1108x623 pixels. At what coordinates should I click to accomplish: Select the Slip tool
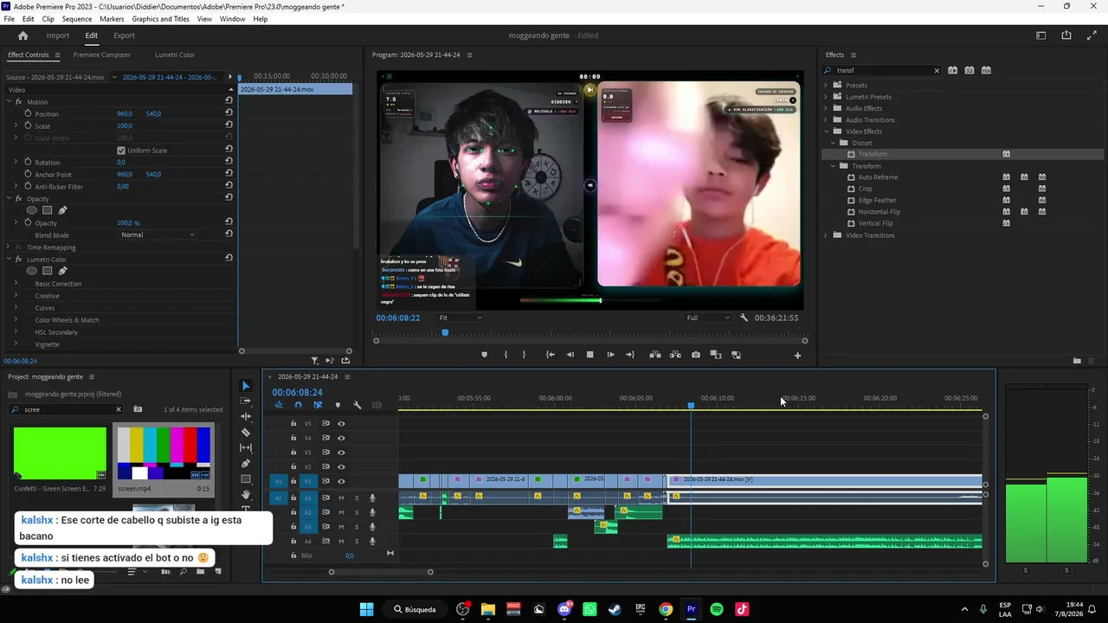coord(246,448)
